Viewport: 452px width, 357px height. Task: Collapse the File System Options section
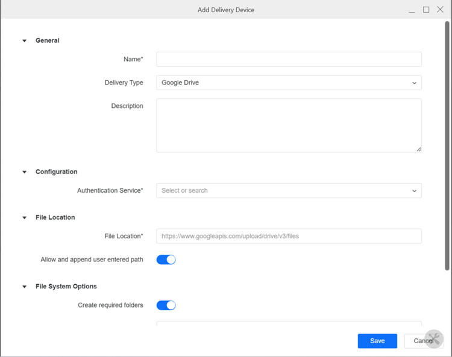click(x=25, y=287)
